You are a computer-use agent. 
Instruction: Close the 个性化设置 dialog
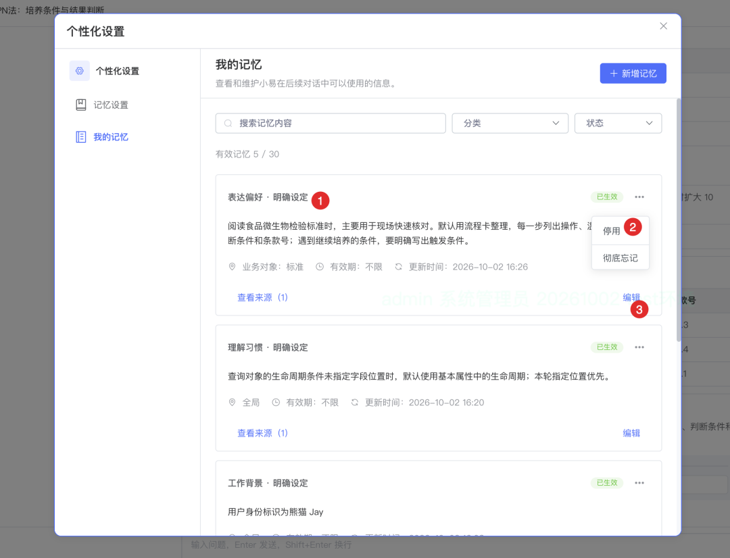664,26
